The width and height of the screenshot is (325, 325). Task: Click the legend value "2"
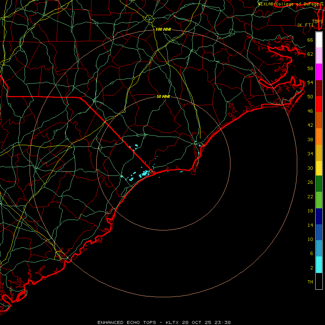[311, 268]
